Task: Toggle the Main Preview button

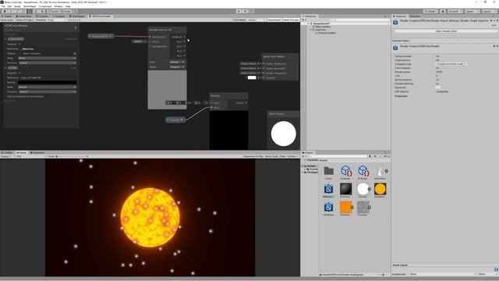Action: click(x=291, y=20)
